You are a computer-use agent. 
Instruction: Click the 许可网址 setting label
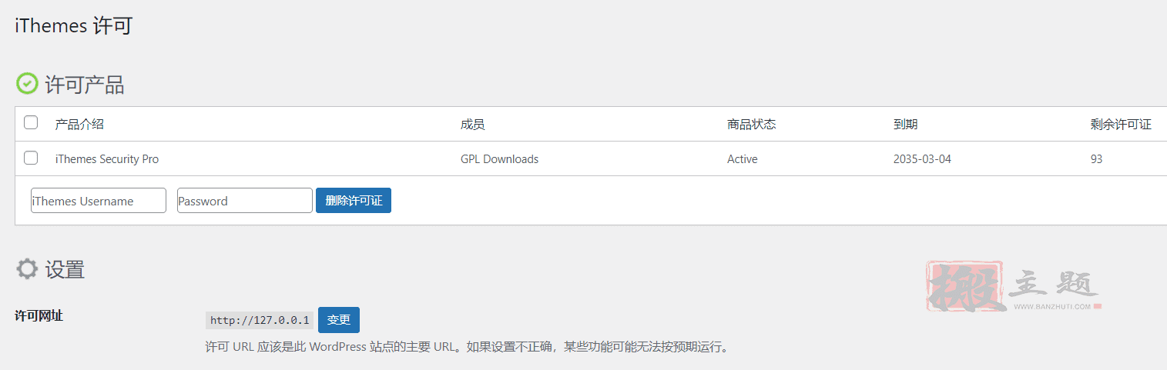click(x=39, y=315)
